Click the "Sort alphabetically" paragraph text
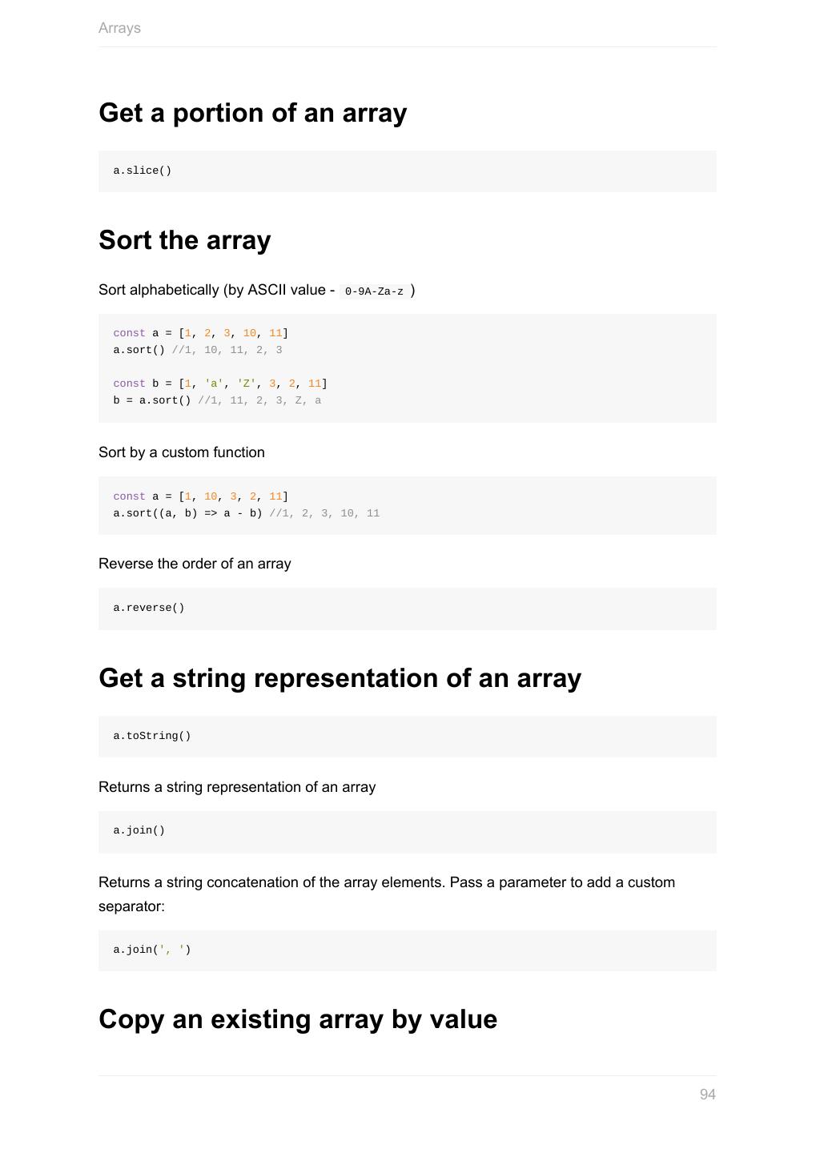 (x=216, y=290)
